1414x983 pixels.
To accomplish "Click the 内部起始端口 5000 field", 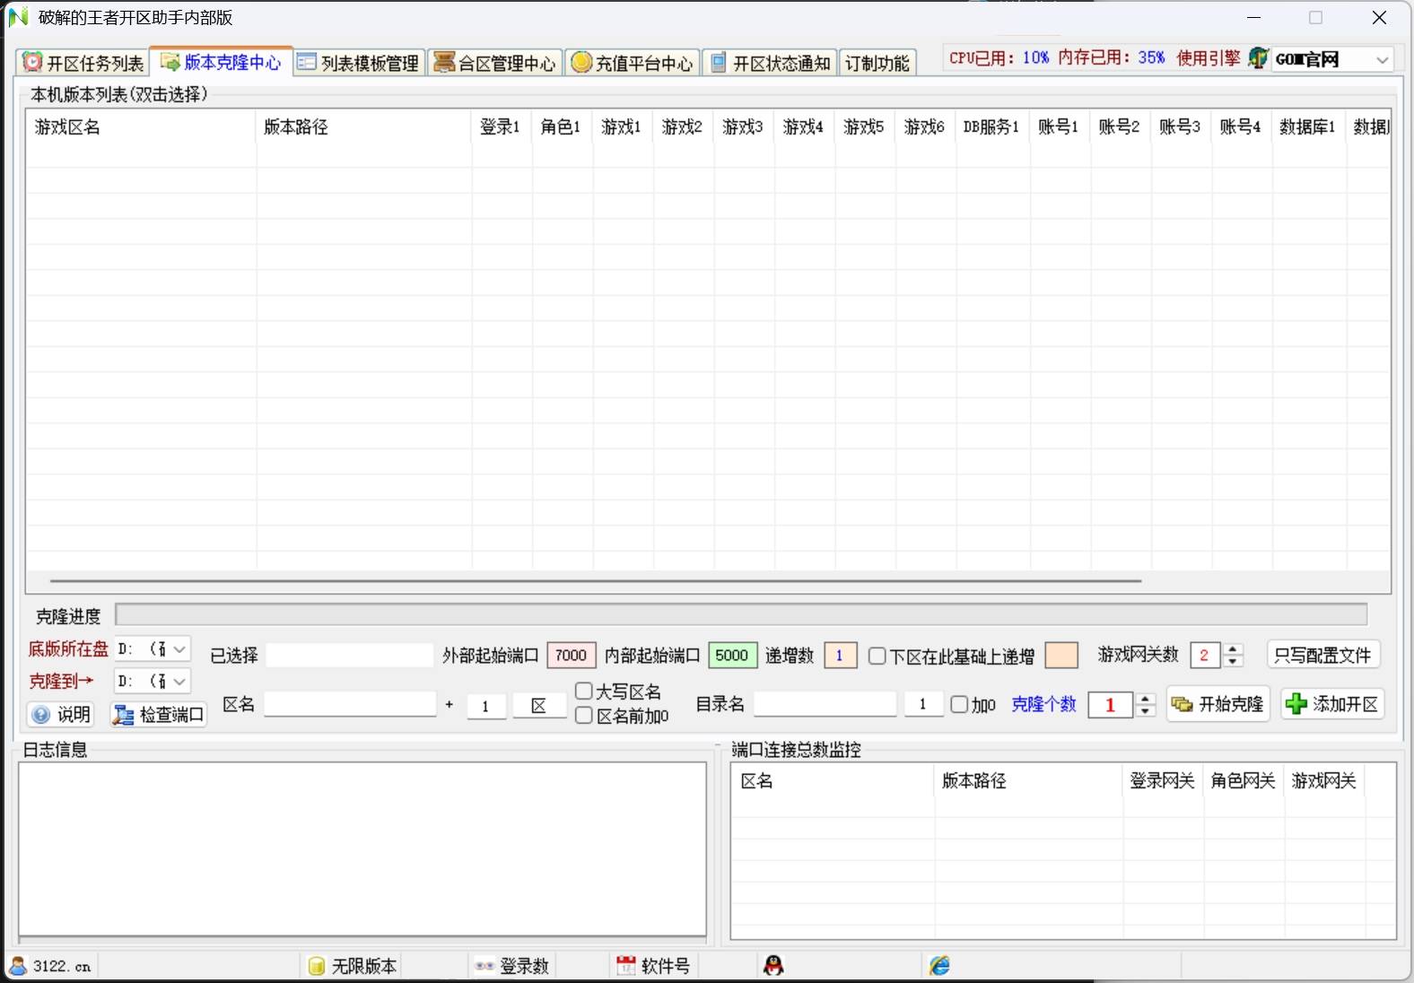I will pyautogui.click(x=732, y=655).
